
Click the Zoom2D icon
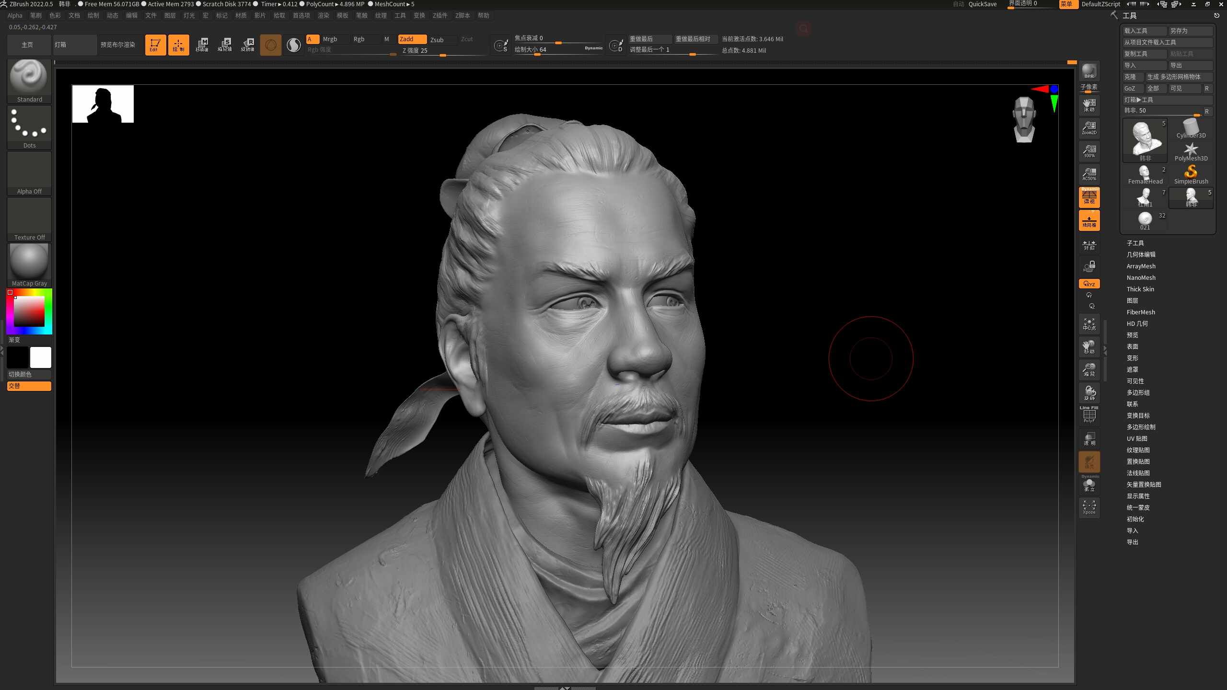(1089, 127)
